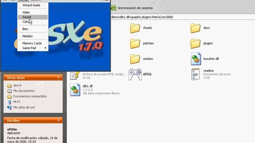This screenshot has width=255, height=143.
Task: Click the Detalles header title
Action: point(13,120)
